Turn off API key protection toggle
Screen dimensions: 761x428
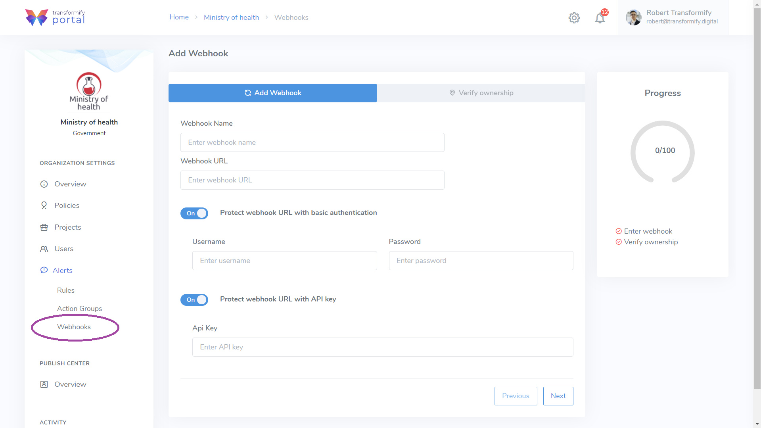(x=194, y=299)
